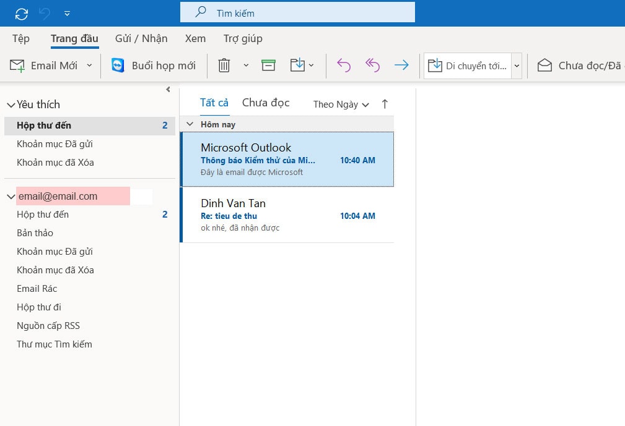Switch to the Trang đầu tab
The height and width of the screenshot is (426, 625).
coord(74,39)
